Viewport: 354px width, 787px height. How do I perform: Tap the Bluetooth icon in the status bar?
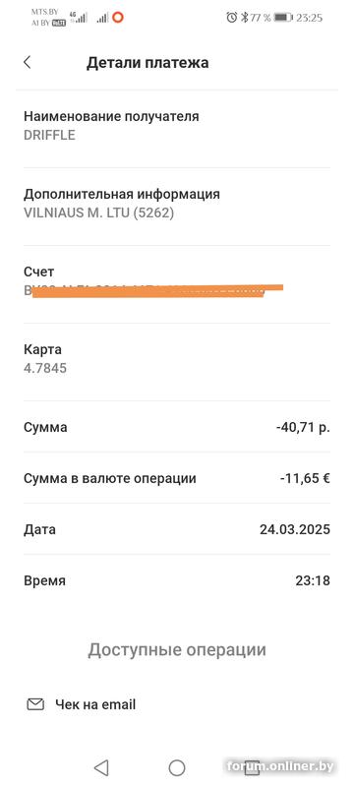(x=244, y=18)
